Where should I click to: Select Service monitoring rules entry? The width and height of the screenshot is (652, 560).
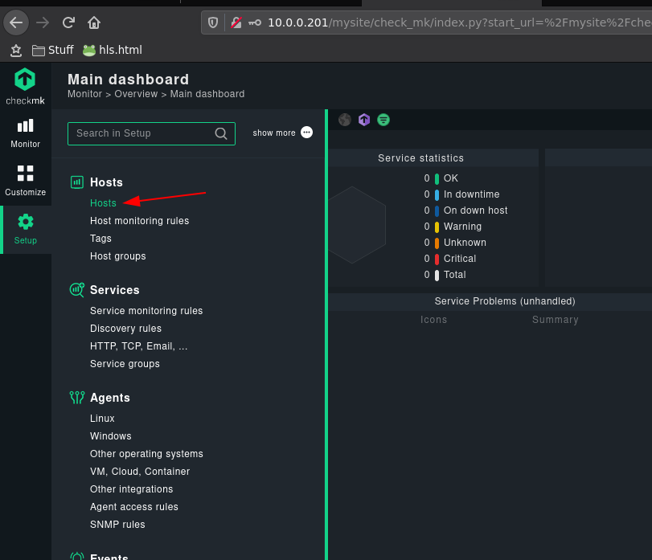click(x=146, y=311)
